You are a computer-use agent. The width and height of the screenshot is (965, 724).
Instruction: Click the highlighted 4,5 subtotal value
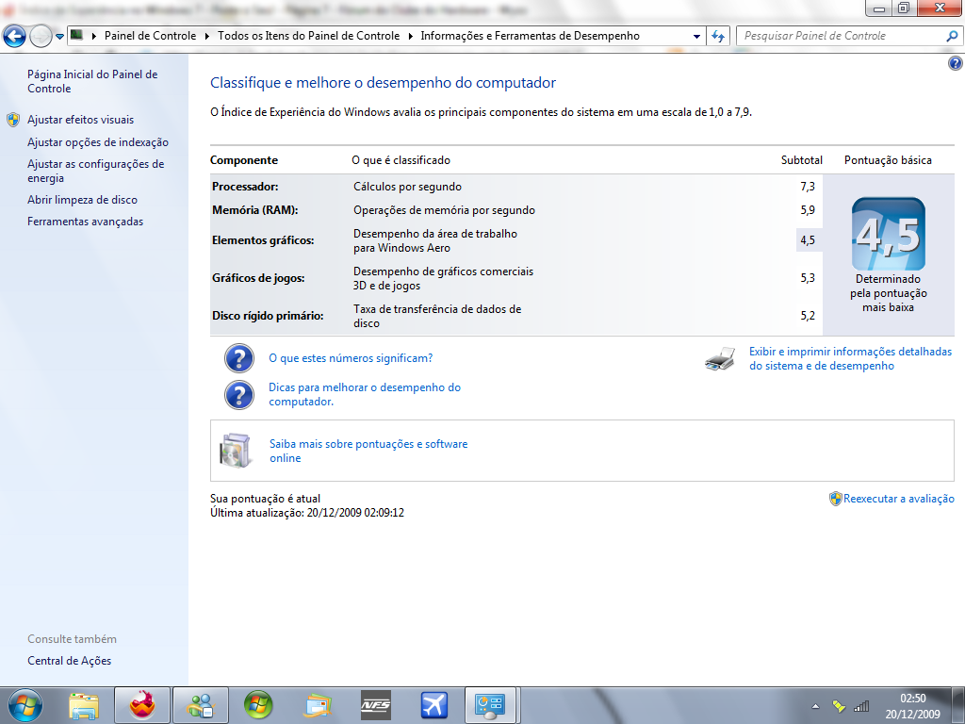click(x=808, y=240)
